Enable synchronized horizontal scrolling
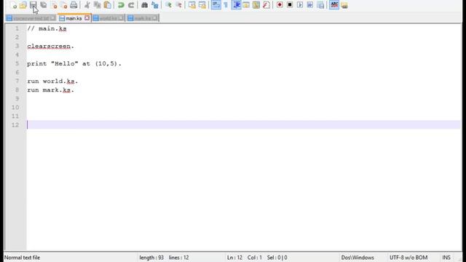This screenshot has height=262, width=466. (202, 5)
